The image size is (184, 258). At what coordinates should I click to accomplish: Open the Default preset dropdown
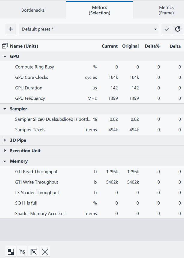tap(89, 29)
